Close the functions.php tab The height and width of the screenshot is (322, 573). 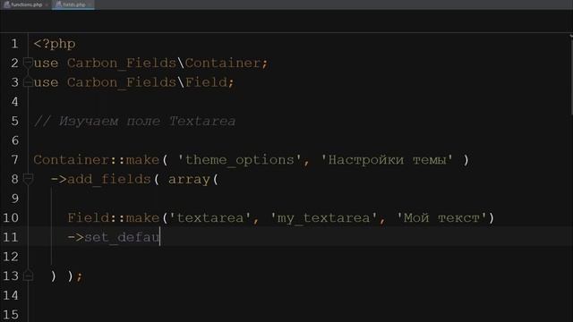pos(47,5)
